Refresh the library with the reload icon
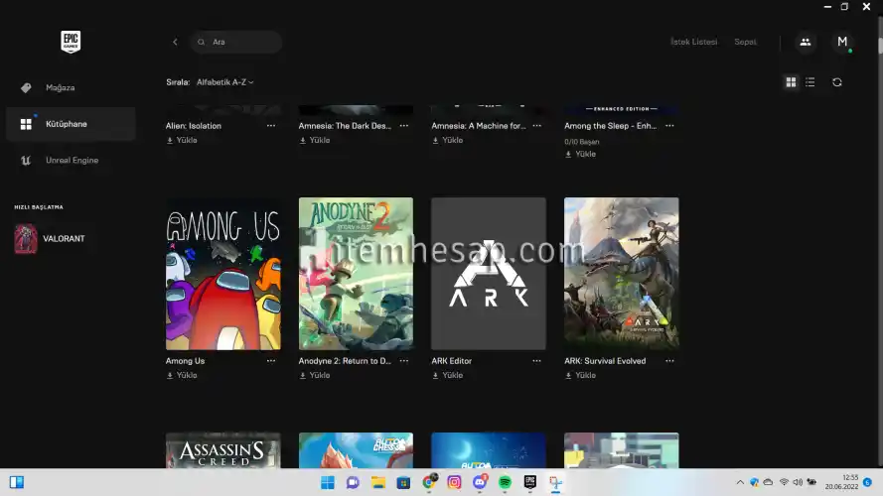Image resolution: width=883 pixels, height=496 pixels. point(837,82)
